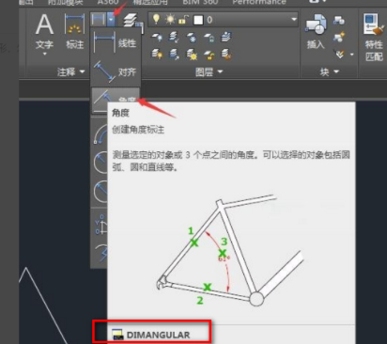Open the Edit Attributes dropdown arrow
Viewport: 387px width, 344px height.
pyautogui.click(x=352, y=55)
